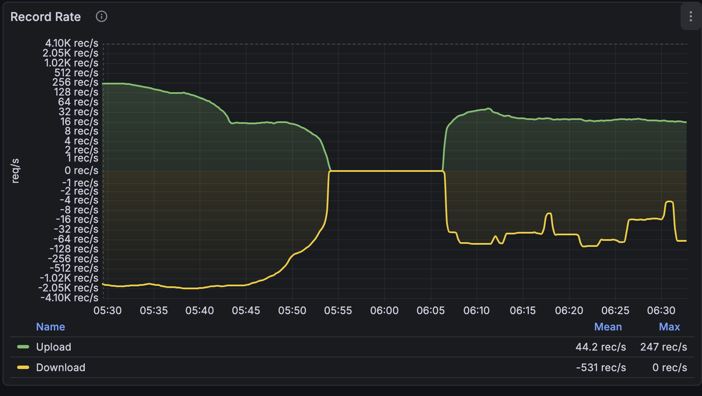
Task: Click the 4.10K rec/s y-axis label
Action: [x=72, y=43]
